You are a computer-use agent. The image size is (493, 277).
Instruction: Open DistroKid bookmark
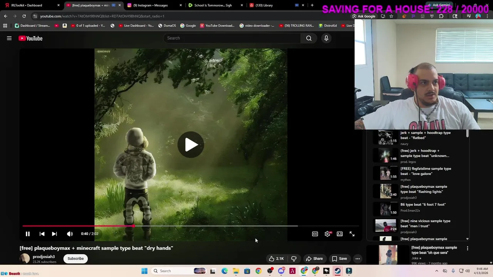(x=327, y=25)
